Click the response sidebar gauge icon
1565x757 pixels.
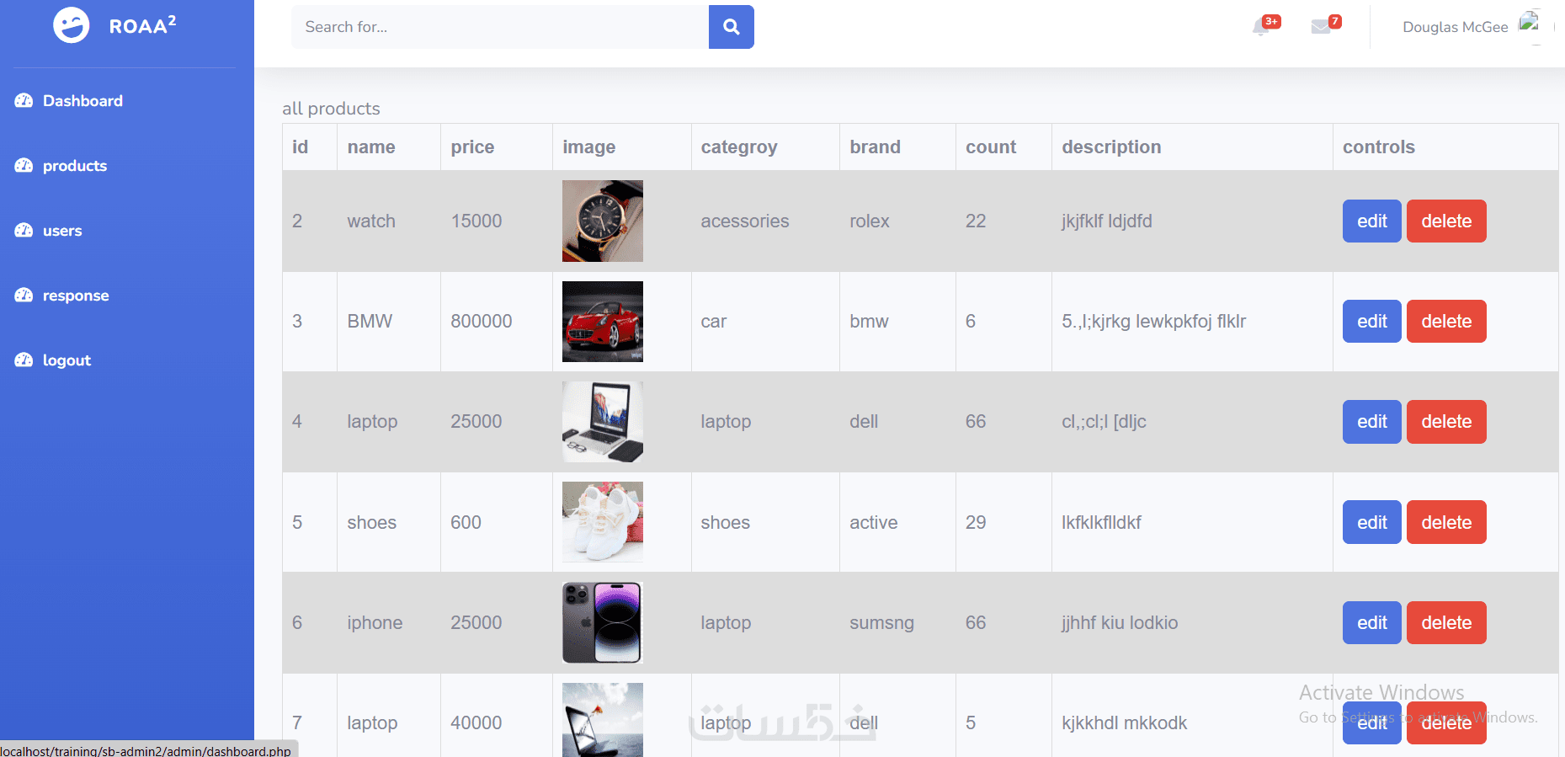(x=24, y=296)
